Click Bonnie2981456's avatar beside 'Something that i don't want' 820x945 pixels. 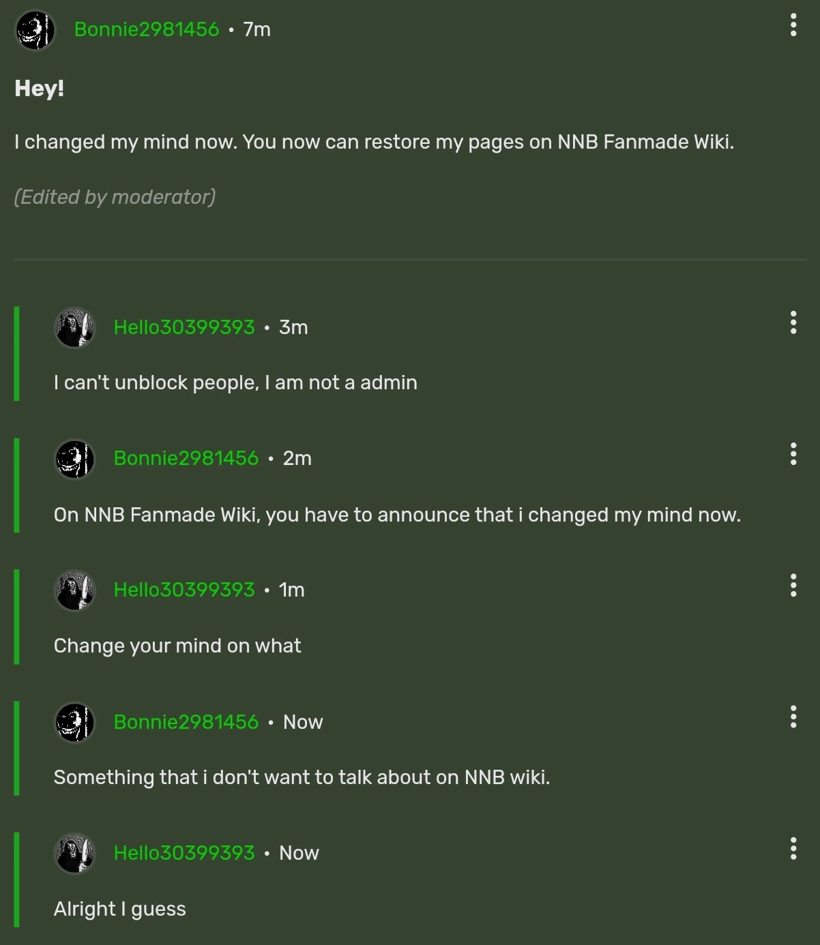74,722
